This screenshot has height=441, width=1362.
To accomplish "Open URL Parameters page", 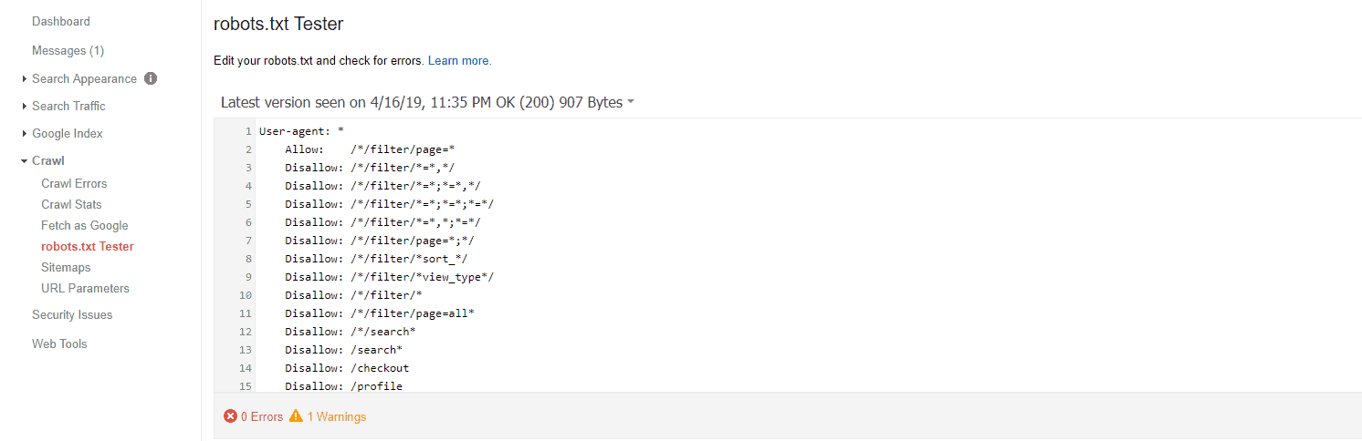I will [x=85, y=288].
